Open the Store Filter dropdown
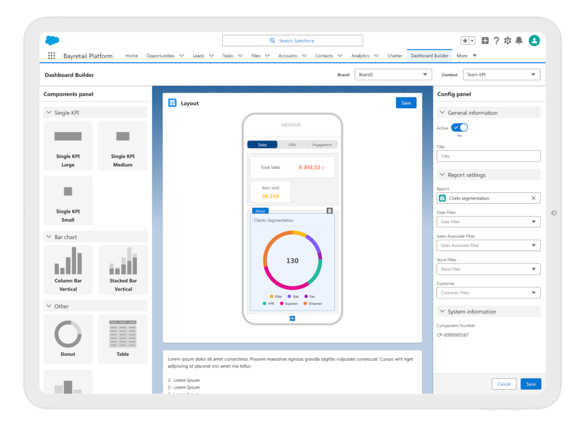The width and height of the screenshot is (577, 426). [x=489, y=269]
